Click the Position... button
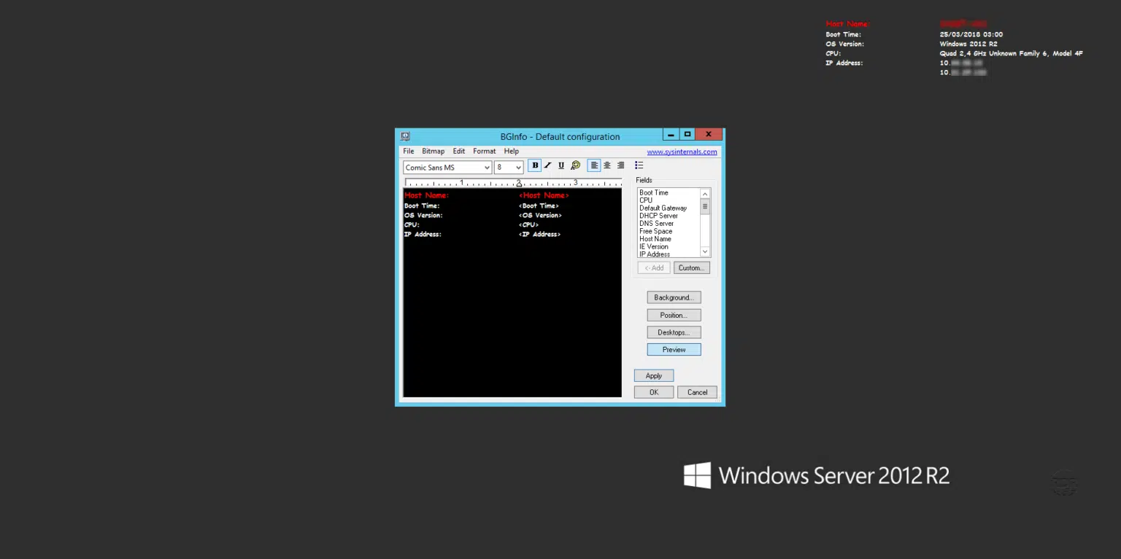Screen dimensions: 1121x559 coord(674,315)
